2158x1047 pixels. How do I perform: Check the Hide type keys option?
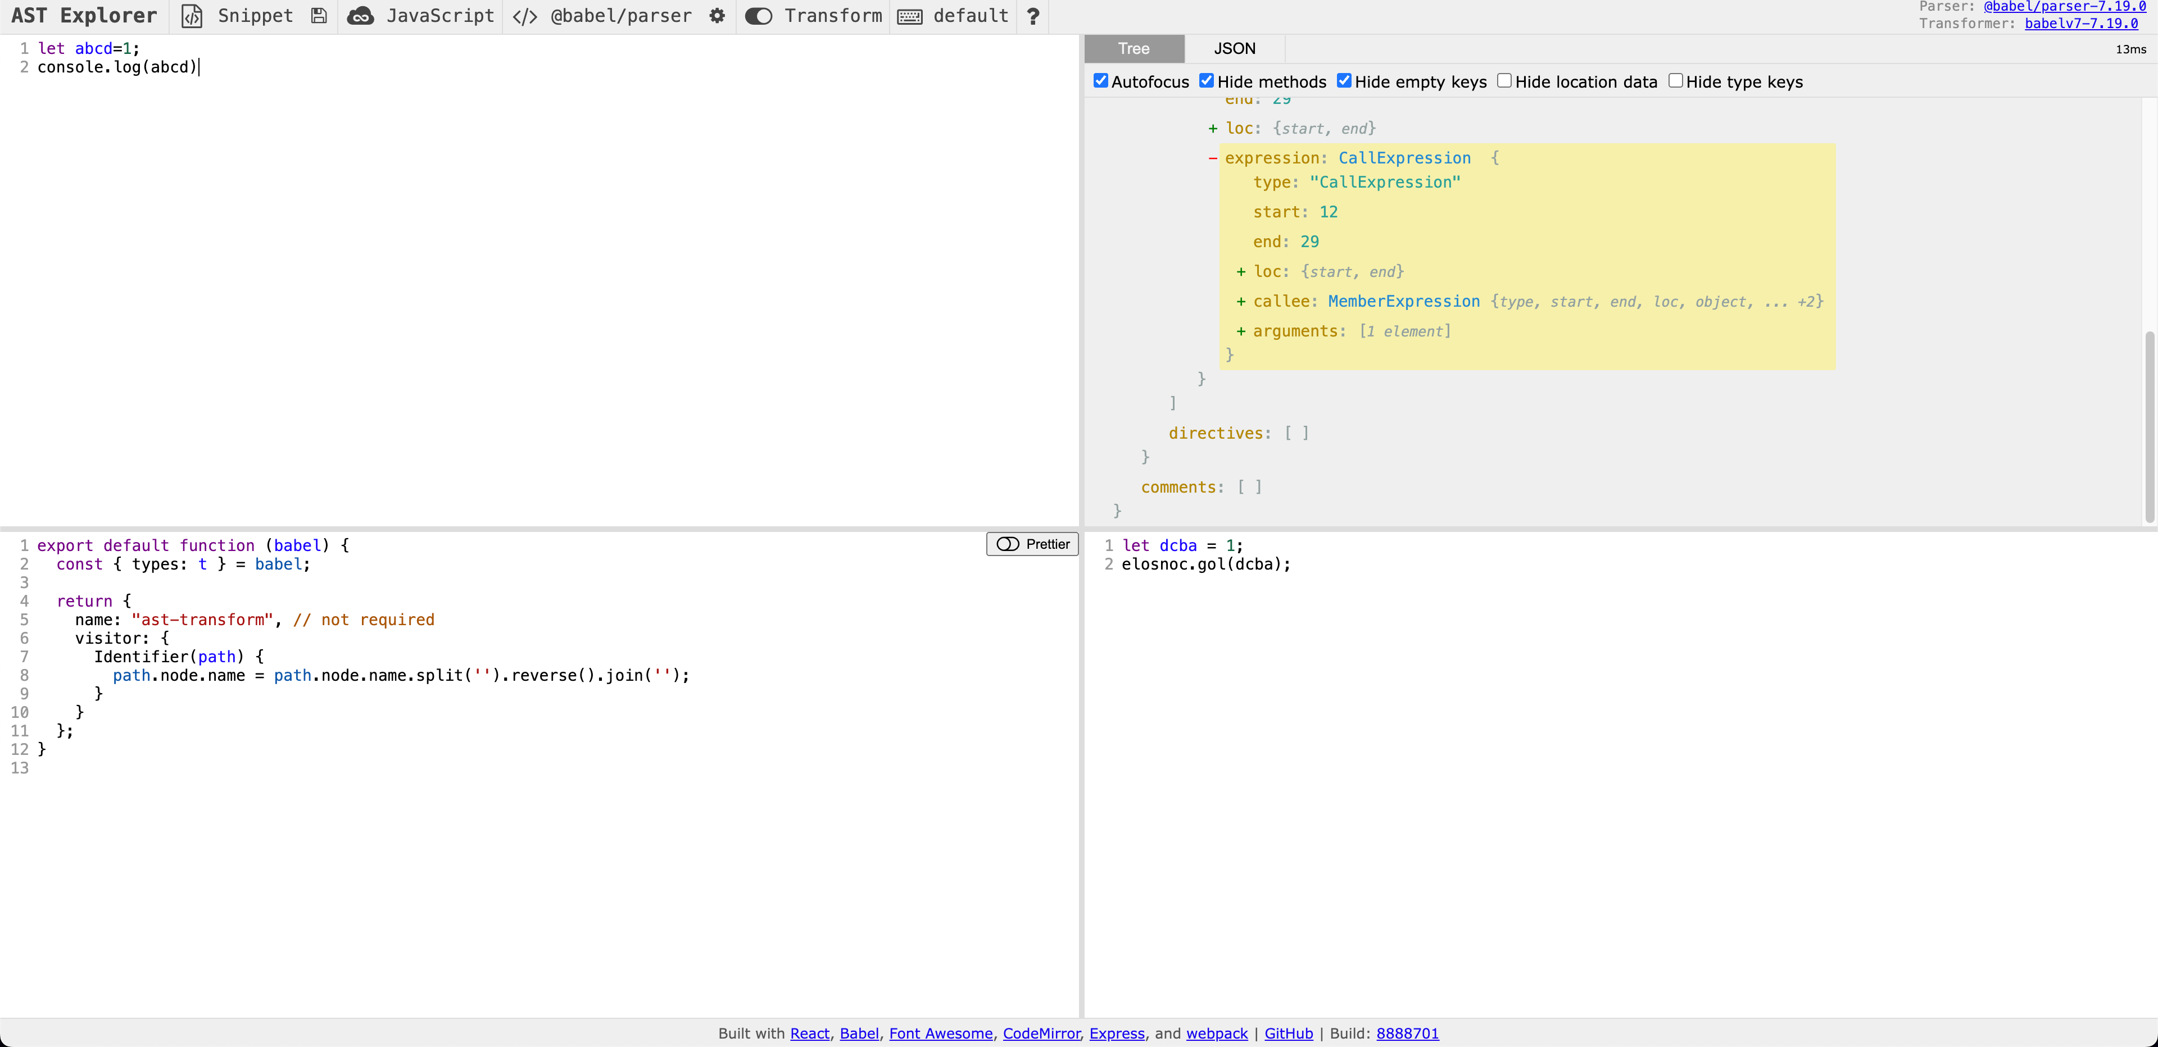tap(1675, 80)
